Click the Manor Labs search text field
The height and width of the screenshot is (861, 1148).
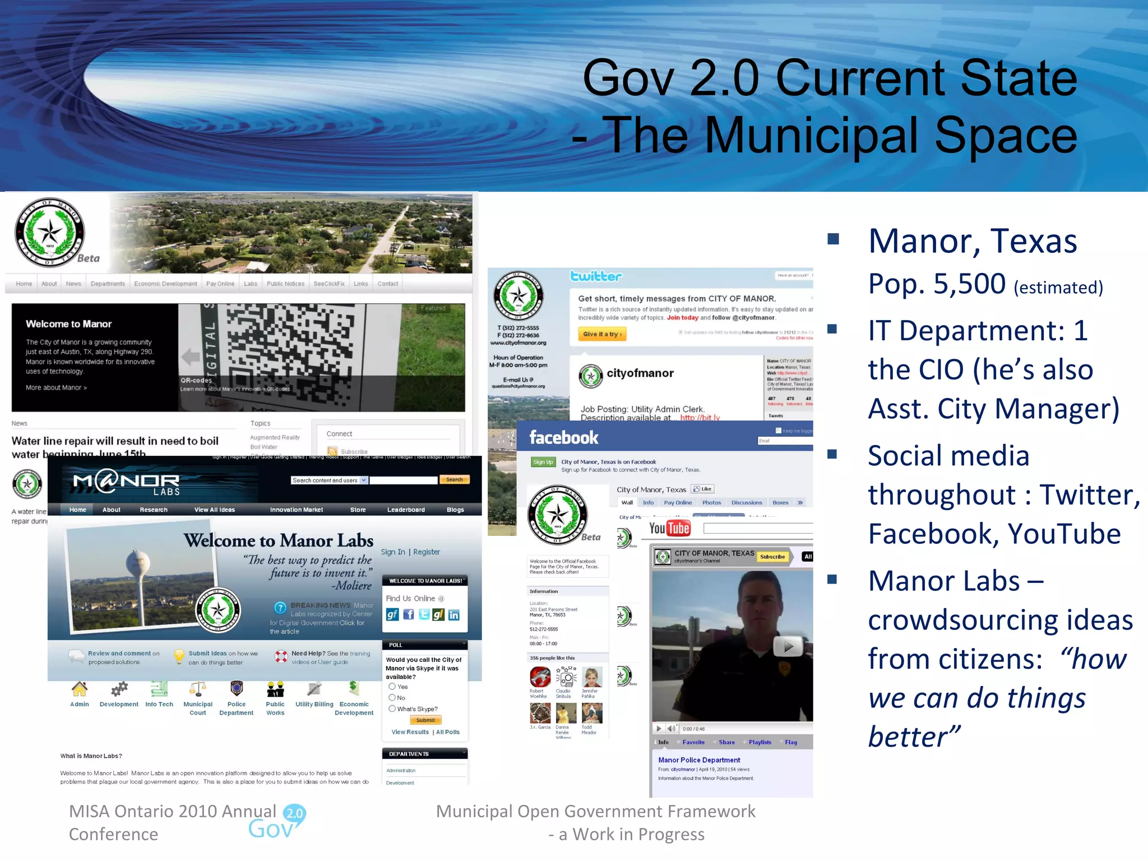click(403, 480)
